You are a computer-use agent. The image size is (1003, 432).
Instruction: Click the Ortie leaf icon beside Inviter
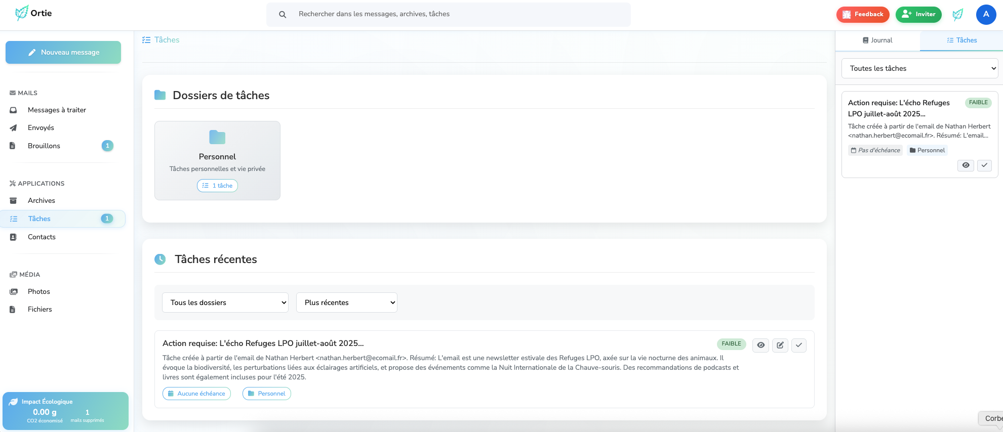tap(957, 15)
